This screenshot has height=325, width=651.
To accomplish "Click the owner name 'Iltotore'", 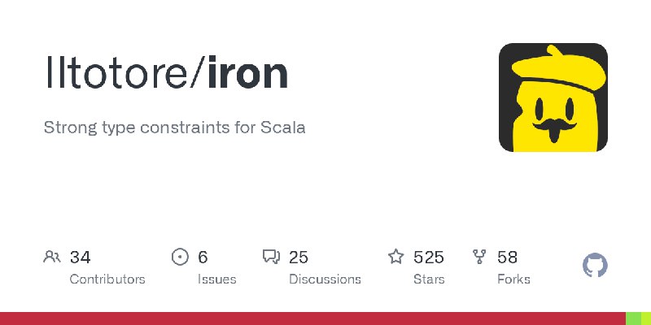I will [x=116, y=73].
